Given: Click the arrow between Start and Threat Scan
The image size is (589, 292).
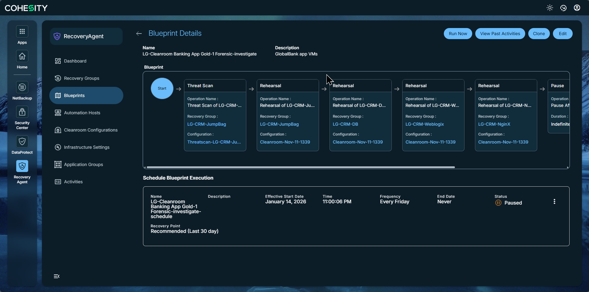Looking at the screenshot, I should coord(179,89).
